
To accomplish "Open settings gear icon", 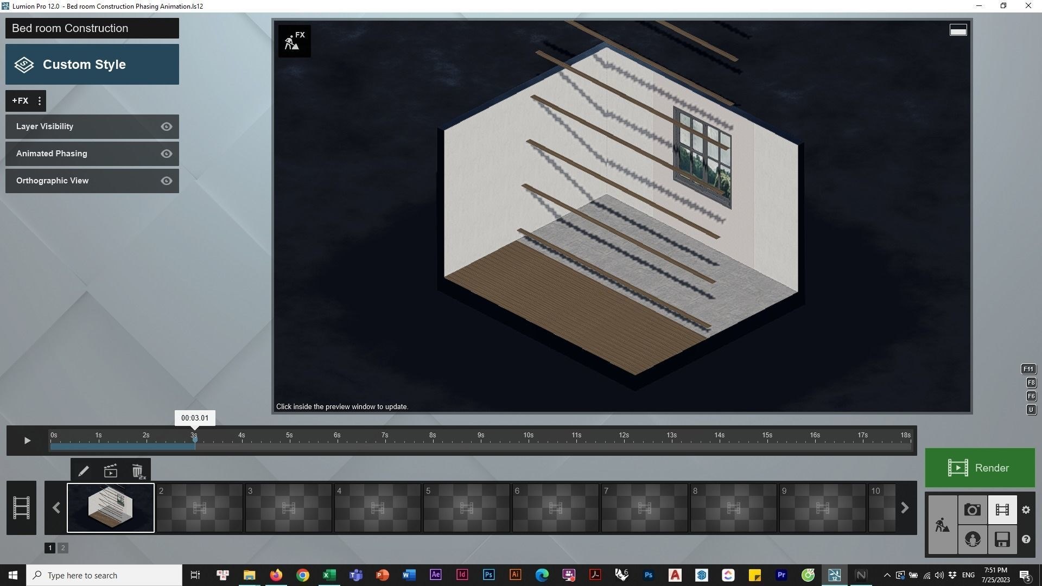I will tap(1026, 510).
